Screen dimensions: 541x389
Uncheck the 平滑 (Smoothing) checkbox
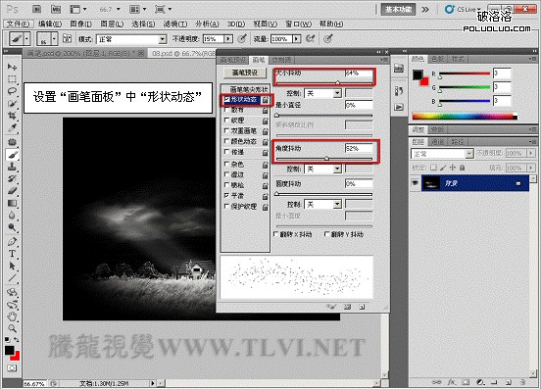pyautogui.click(x=226, y=196)
